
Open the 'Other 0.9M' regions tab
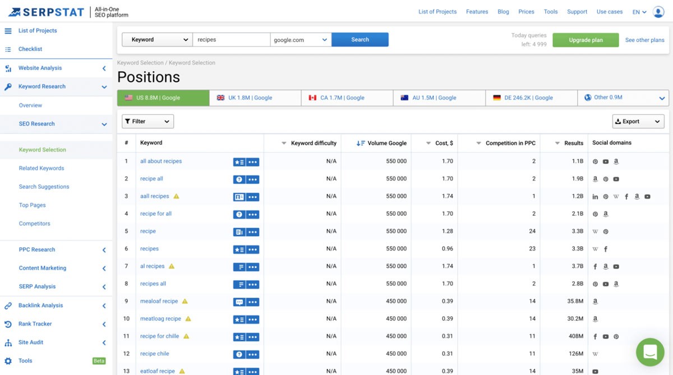click(x=623, y=97)
